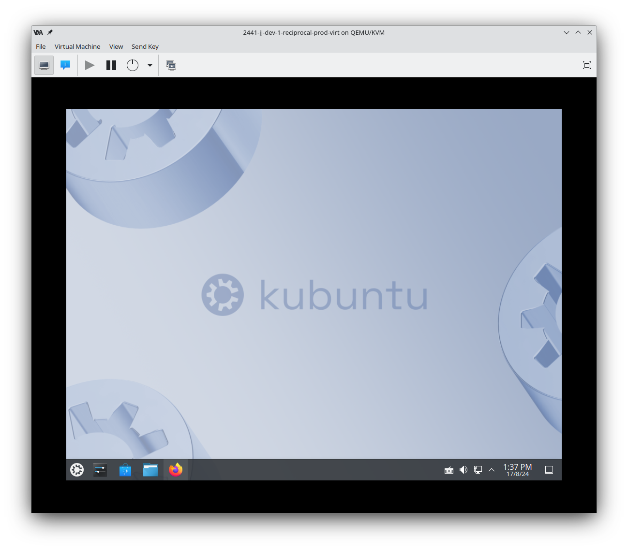The image size is (628, 550).
Task: Close the QEMU/KVM window
Action: tap(590, 32)
